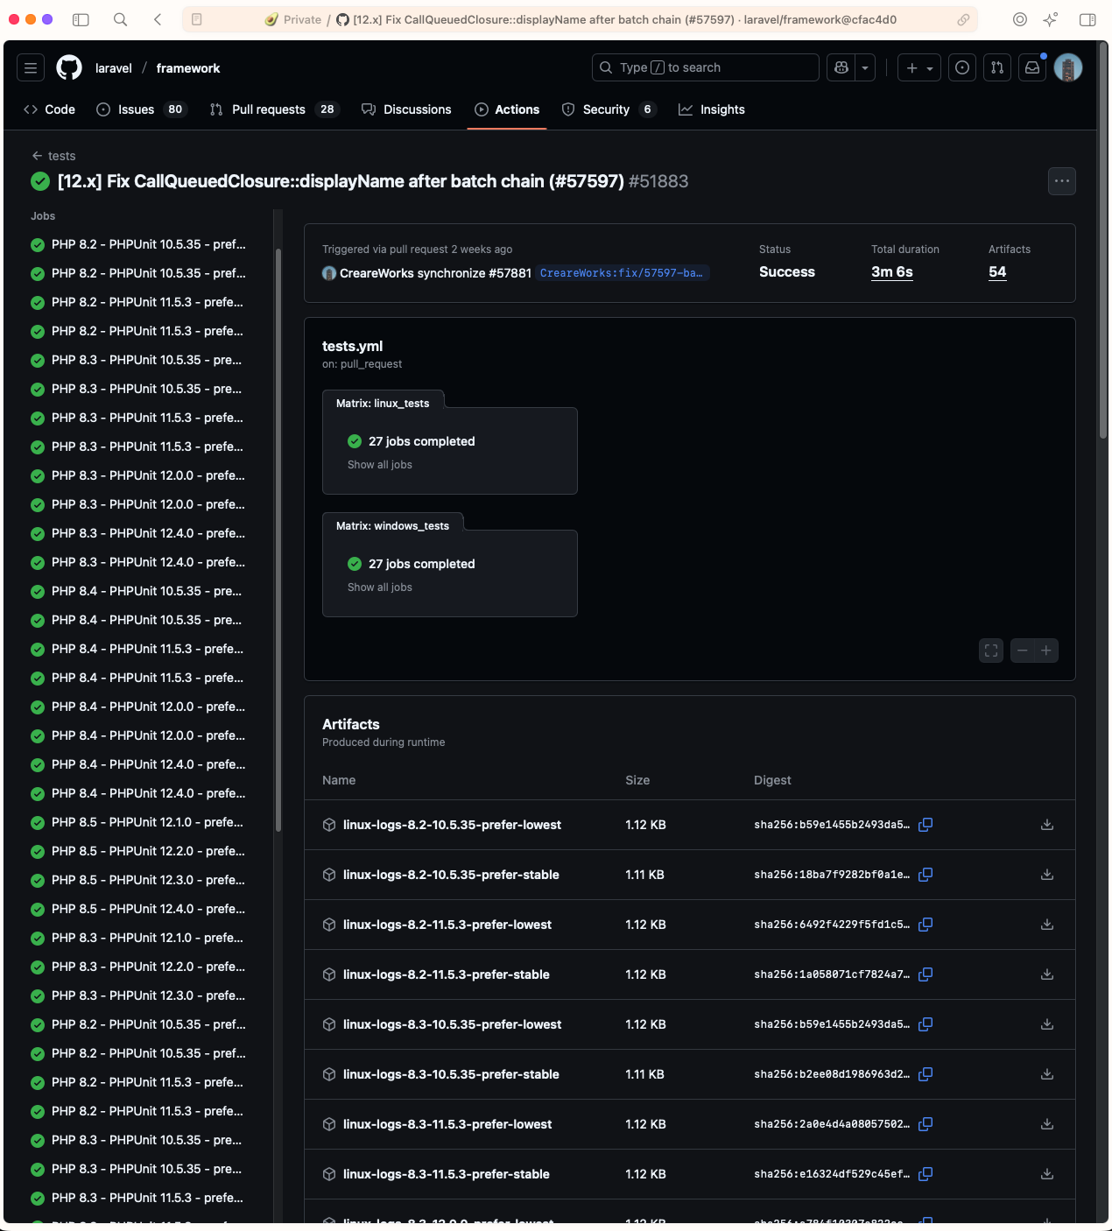Viewport: 1112px width, 1231px height.
Task: Toggle fullscreen workflow graph view
Action: [991, 651]
